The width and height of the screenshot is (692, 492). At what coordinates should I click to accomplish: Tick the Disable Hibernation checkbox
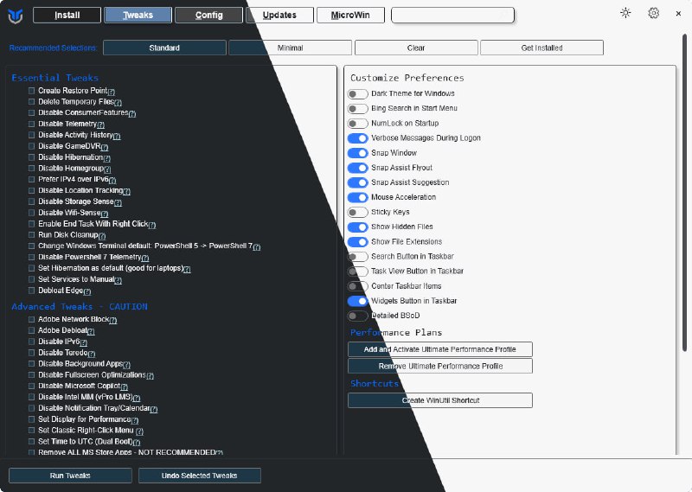pos(32,157)
